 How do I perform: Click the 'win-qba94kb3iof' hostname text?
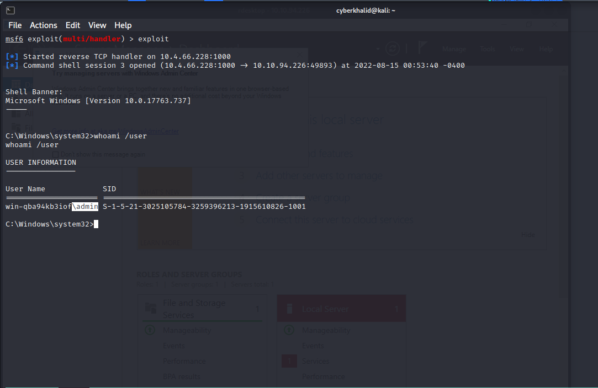click(x=39, y=206)
